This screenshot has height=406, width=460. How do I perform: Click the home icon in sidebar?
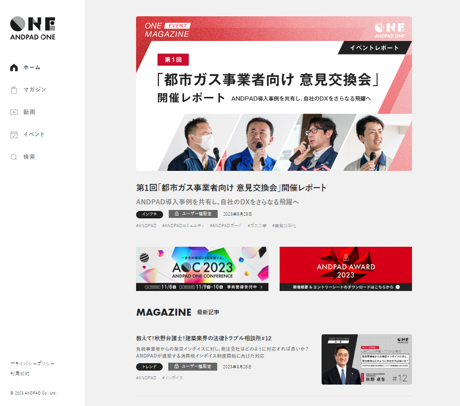(x=14, y=68)
